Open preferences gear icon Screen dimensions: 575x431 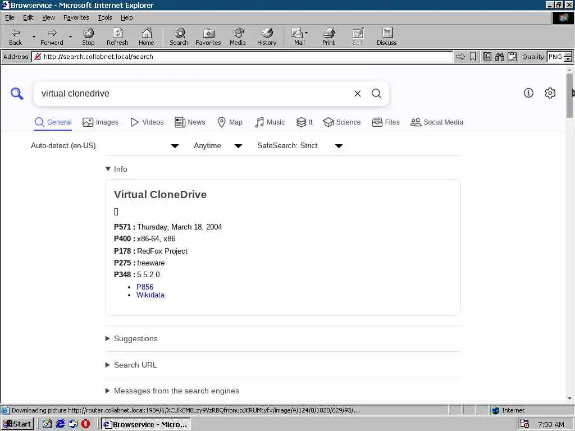click(x=550, y=93)
